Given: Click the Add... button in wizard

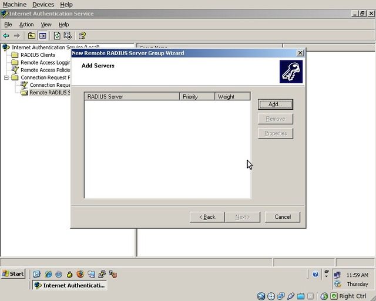Looking at the screenshot, I should point(275,104).
